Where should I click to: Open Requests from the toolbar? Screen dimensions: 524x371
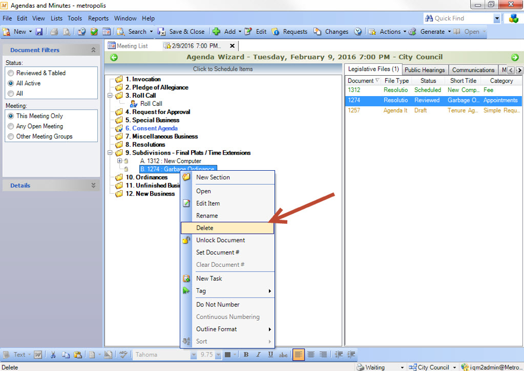(290, 32)
